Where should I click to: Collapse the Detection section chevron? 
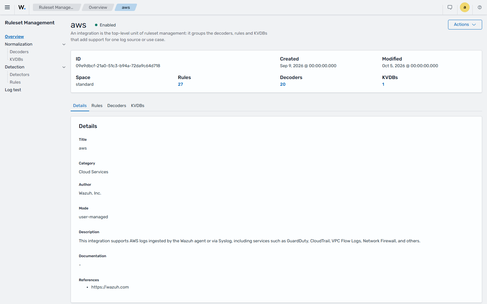click(x=64, y=67)
